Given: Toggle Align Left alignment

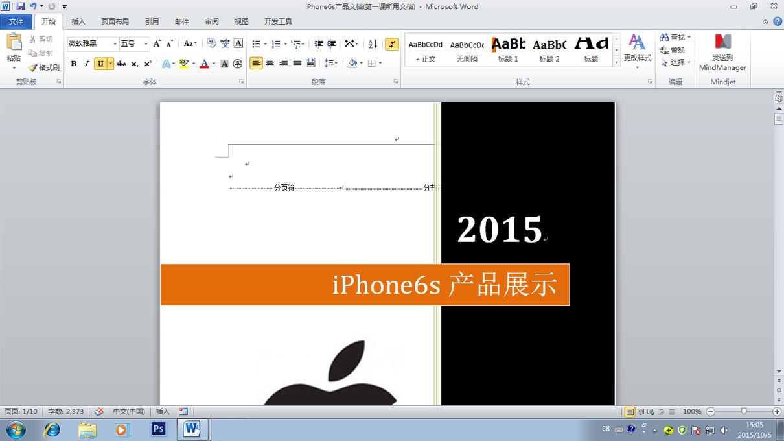Looking at the screenshot, I should tap(256, 63).
